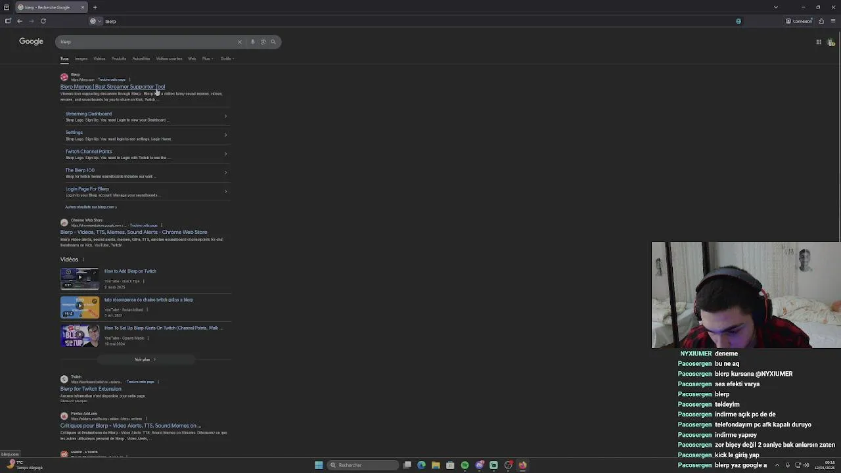The image size is (841, 473).
Task: Click the translation globe icon in address bar
Action: [739, 21]
